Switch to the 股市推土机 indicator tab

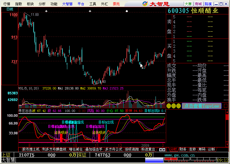tap(31, 149)
